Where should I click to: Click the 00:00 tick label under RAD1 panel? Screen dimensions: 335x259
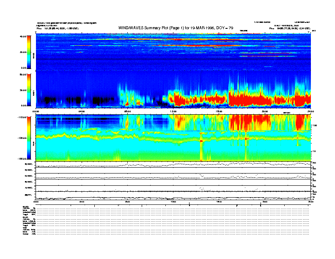click(x=36, y=111)
